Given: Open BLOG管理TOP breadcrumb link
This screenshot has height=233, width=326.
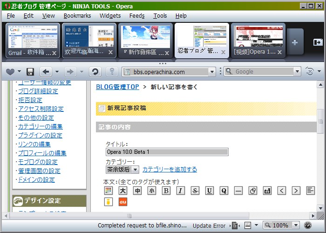Looking at the screenshot, I should [117, 87].
